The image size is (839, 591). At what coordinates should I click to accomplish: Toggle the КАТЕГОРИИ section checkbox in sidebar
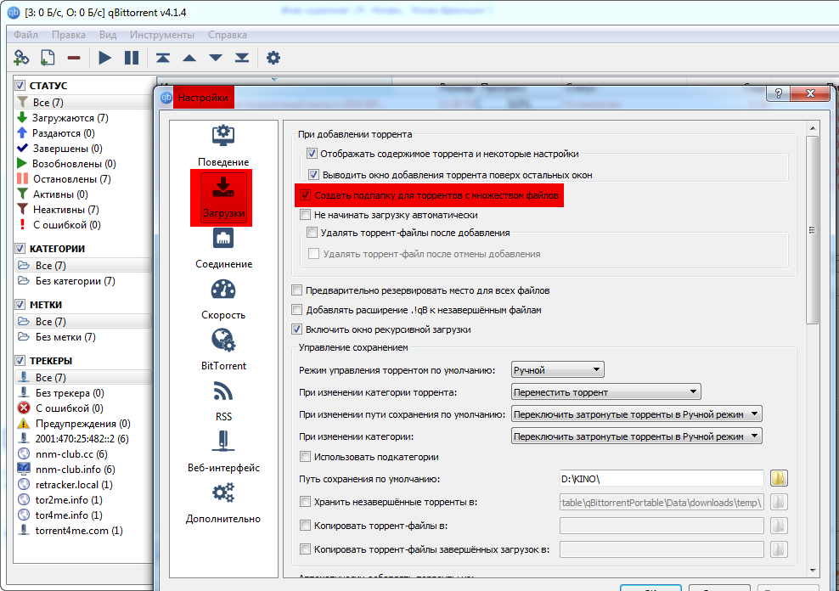20,249
